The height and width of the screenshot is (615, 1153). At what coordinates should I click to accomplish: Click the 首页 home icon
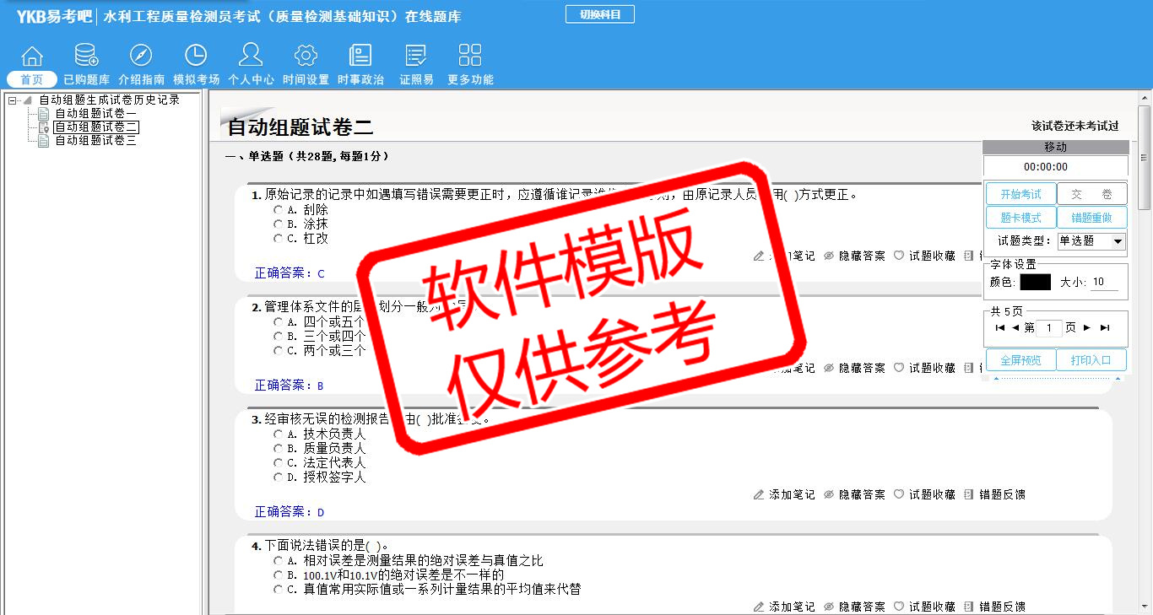point(32,57)
